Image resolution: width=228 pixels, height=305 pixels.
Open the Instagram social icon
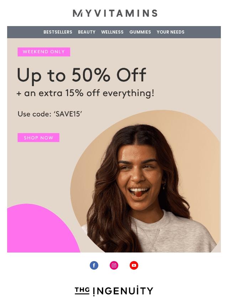coord(114,265)
